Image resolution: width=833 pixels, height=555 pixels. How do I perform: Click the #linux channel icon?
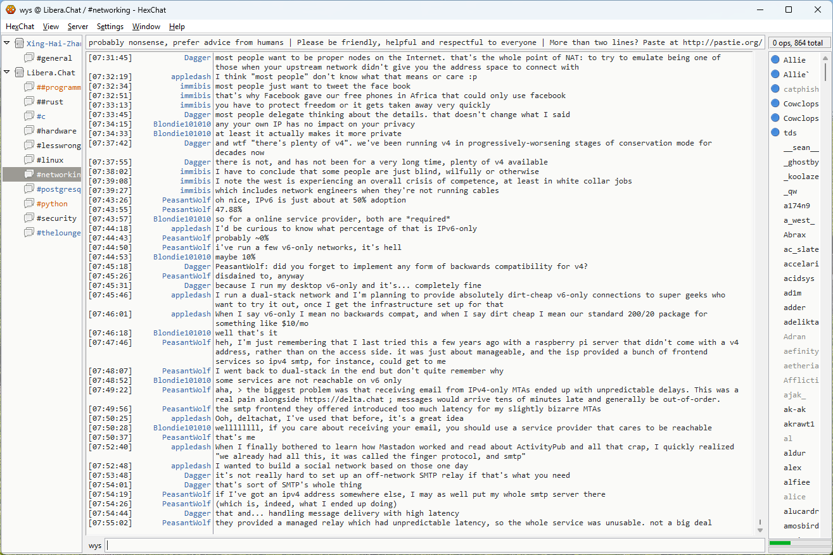click(x=29, y=159)
